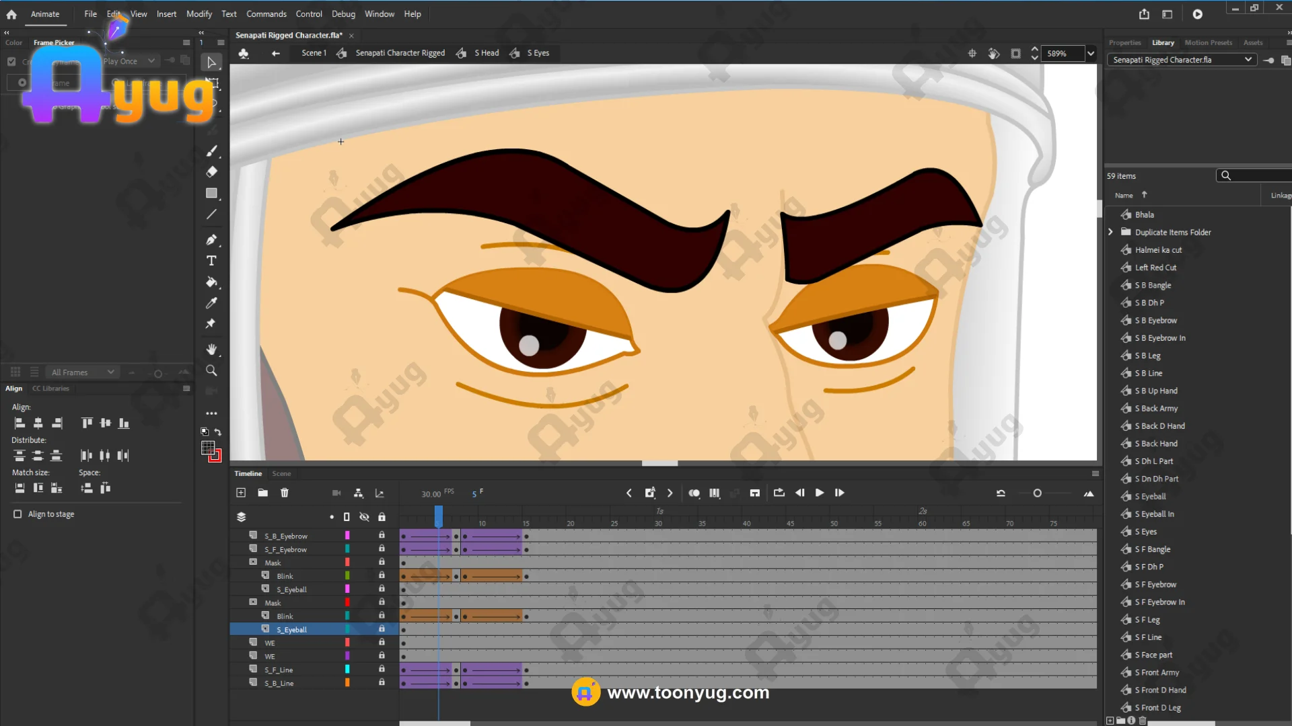Screen dimensions: 1292x726
Task: Hide all layers with eye icon
Action: click(x=364, y=517)
